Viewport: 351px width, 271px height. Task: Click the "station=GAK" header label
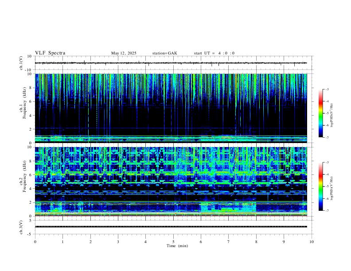[164, 53]
